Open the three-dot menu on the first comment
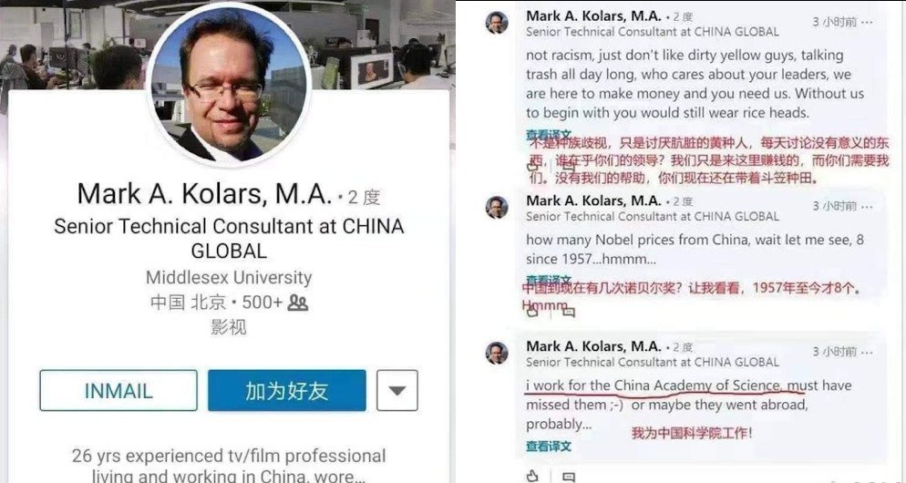 pyautogui.click(x=867, y=22)
